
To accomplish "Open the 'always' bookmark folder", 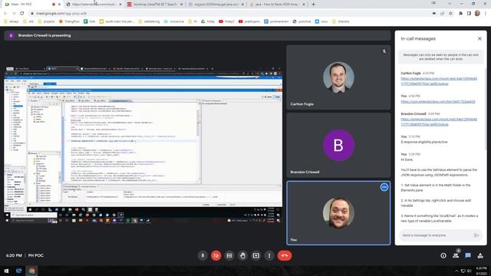I will [11, 21].
